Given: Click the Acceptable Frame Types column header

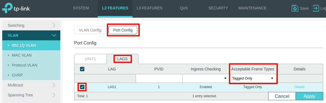Looking at the screenshot, I should tap(253, 69).
